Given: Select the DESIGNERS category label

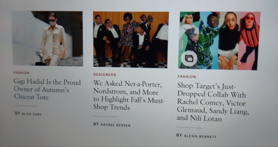Looking at the screenshot, I should [x=105, y=75].
